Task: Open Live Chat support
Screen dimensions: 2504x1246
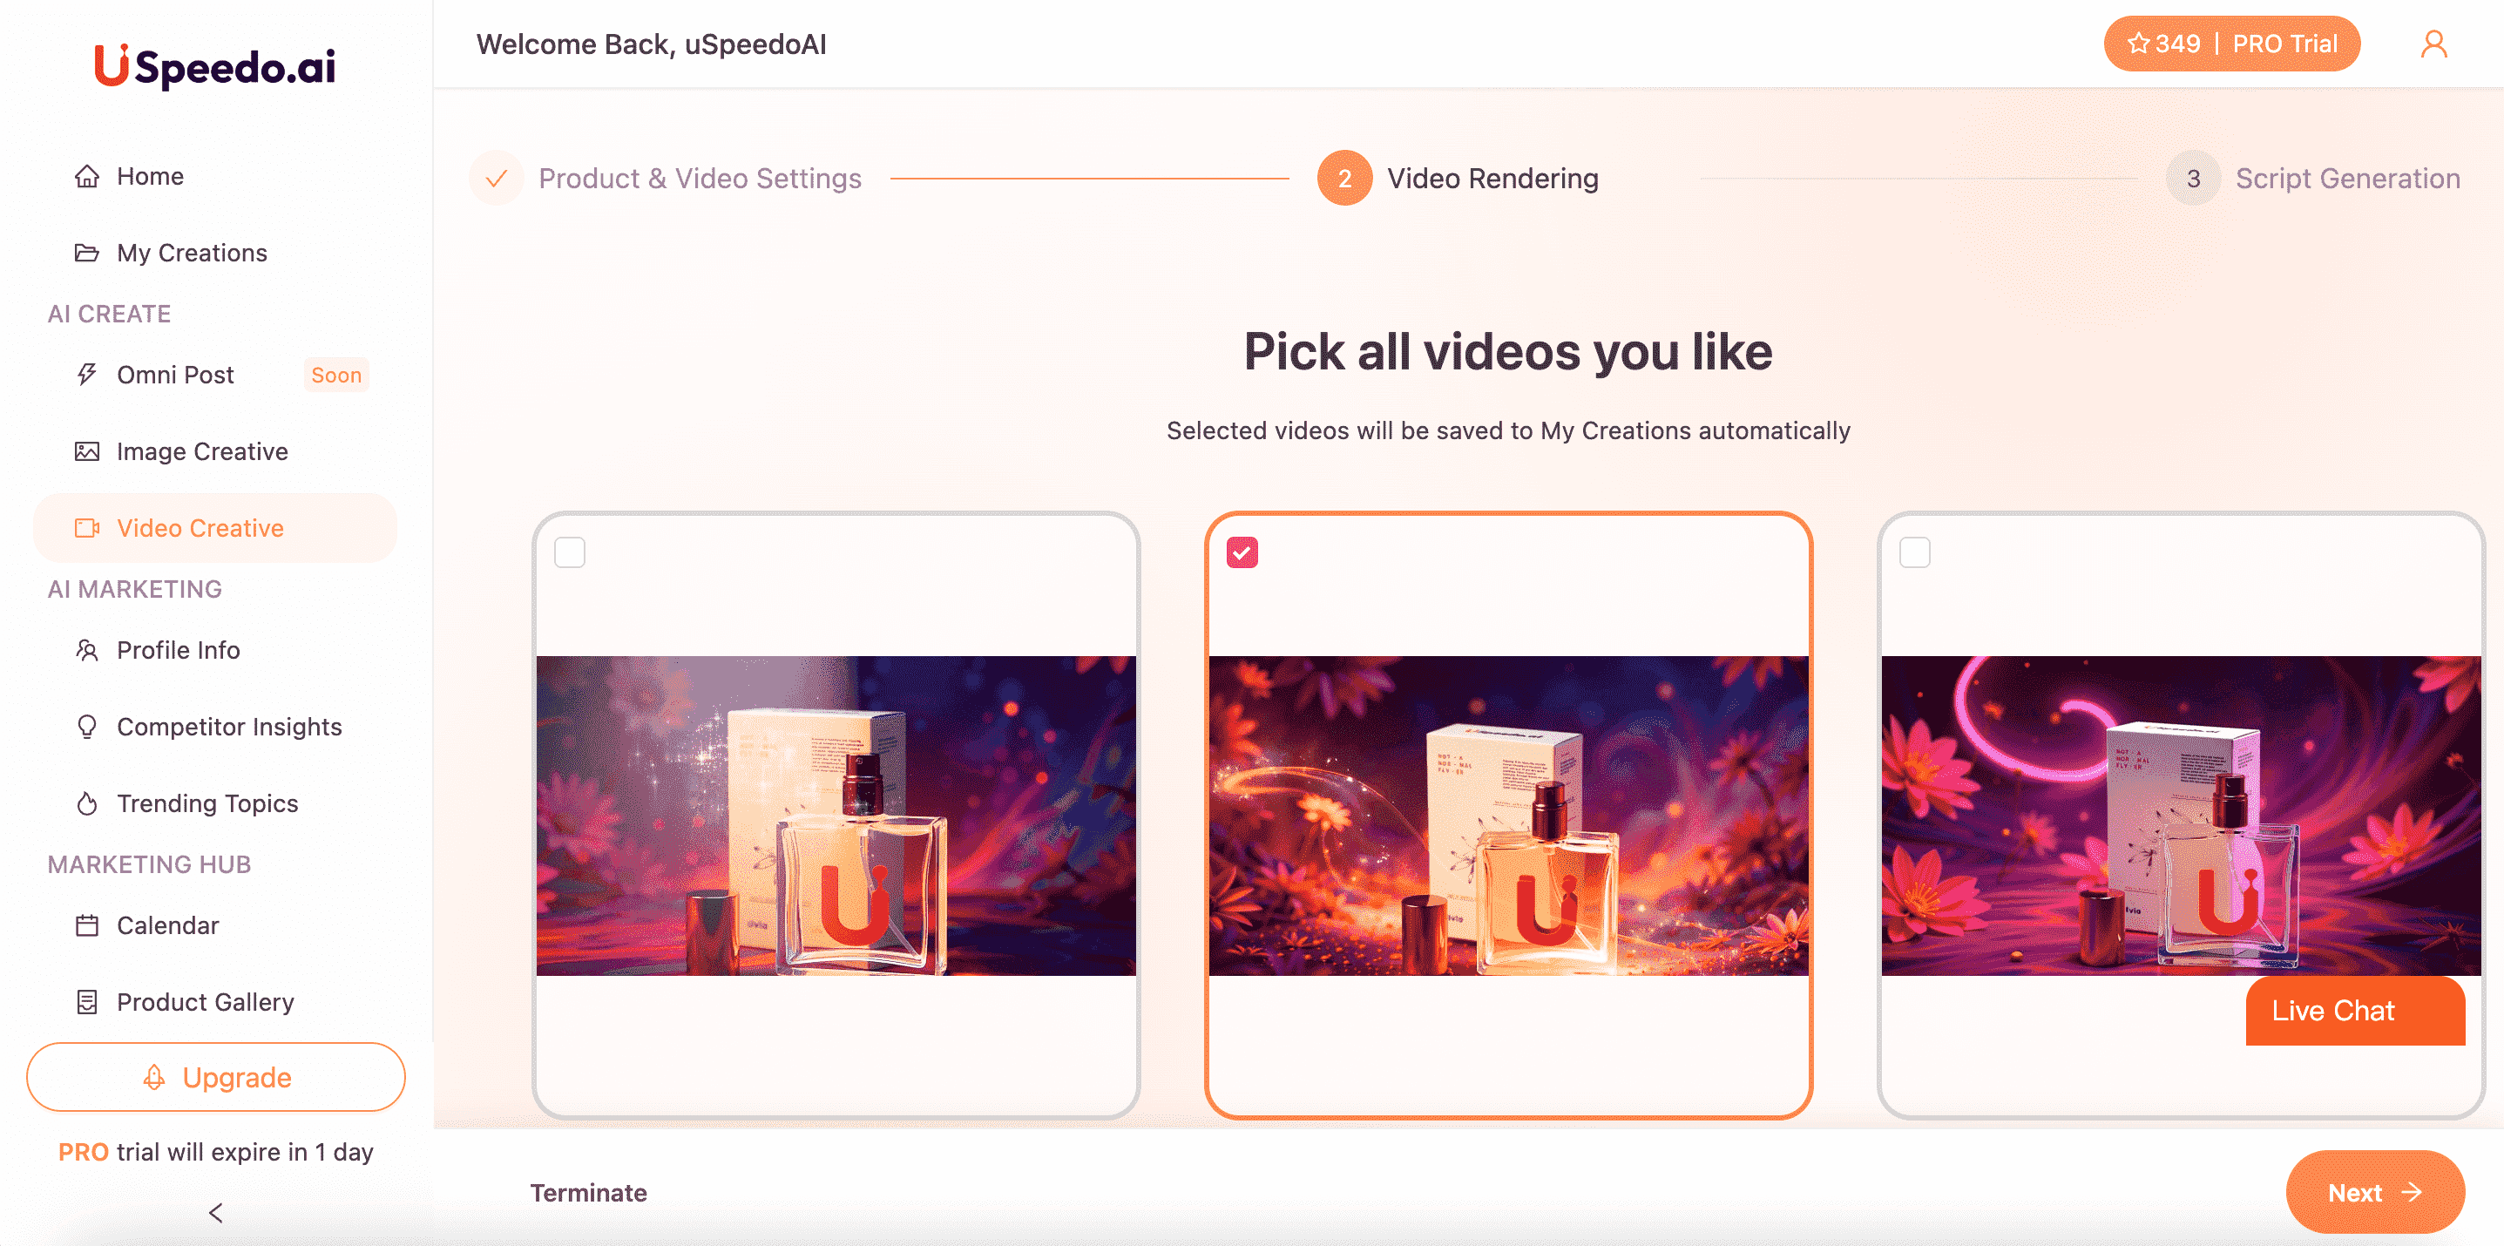Action: pos(2355,1011)
